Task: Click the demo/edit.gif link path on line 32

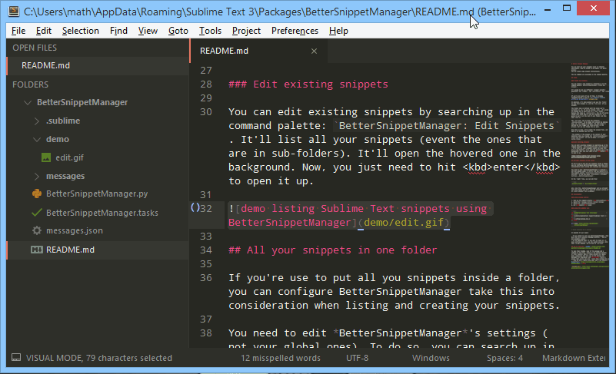Action: [x=404, y=223]
